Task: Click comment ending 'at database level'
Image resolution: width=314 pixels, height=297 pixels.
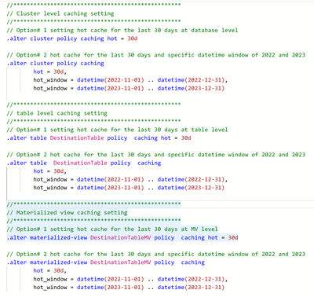Action: point(122,30)
